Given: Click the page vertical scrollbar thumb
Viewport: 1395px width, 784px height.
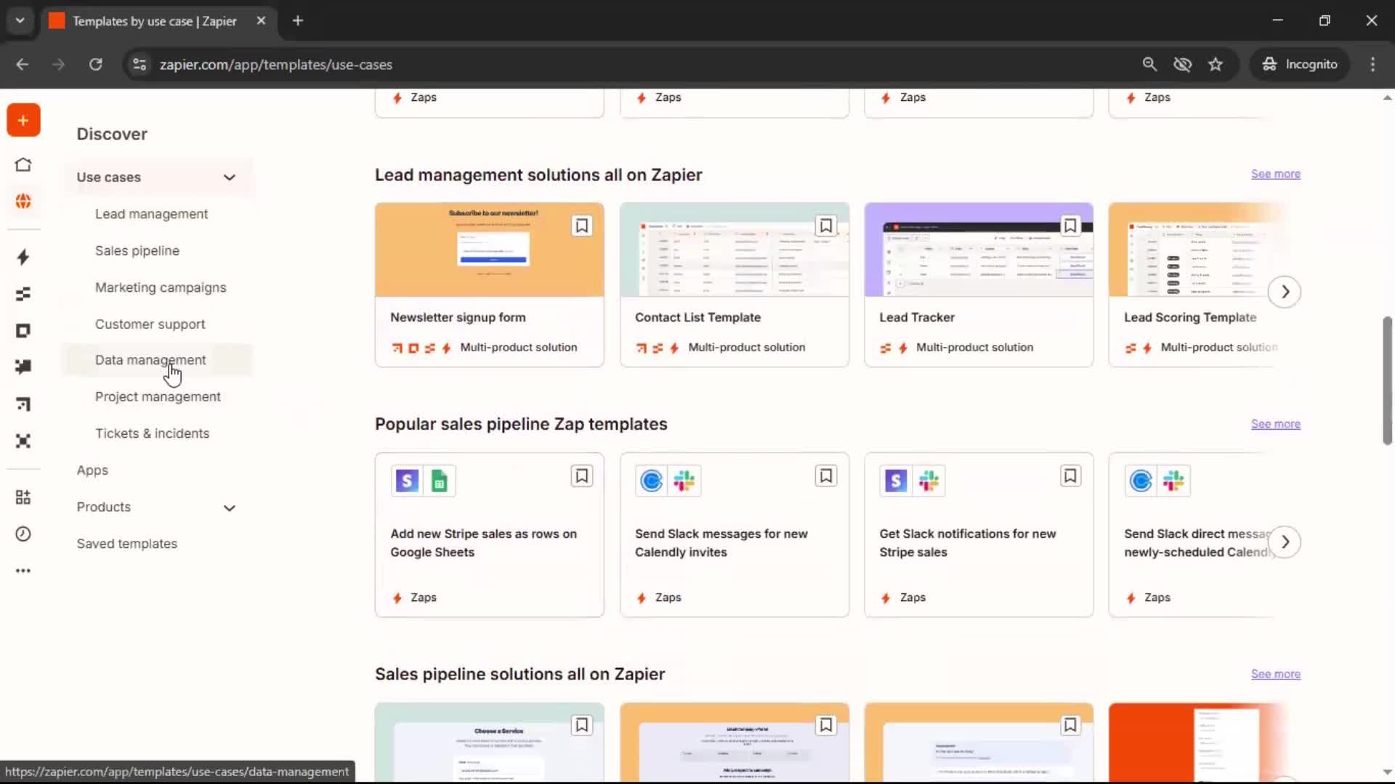Looking at the screenshot, I should click(x=1387, y=380).
